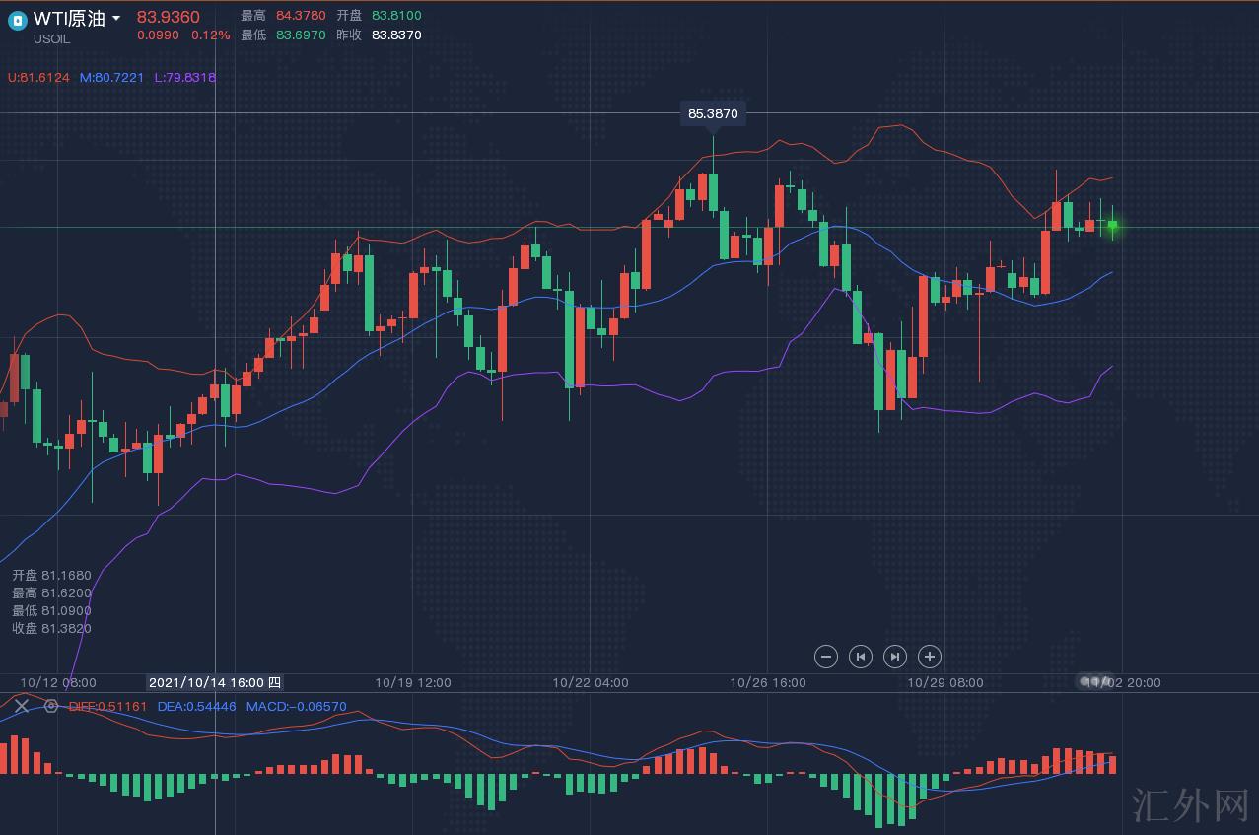Close the MACD indicator panel
Viewport: 1259px width, 835px height.
point(21,706)
